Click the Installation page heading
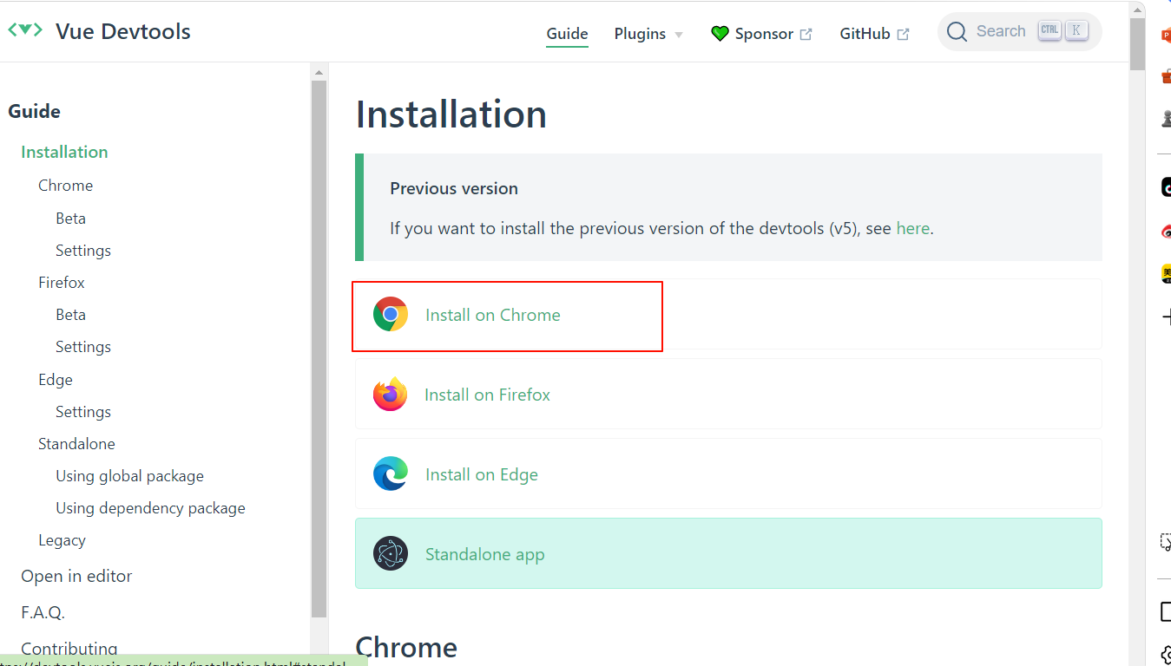The height and width of the screenshot is (666, 1171). 451,114
